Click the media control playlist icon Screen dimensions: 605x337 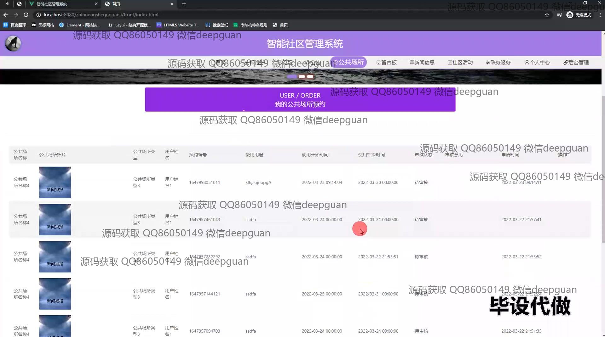(559, 15)
